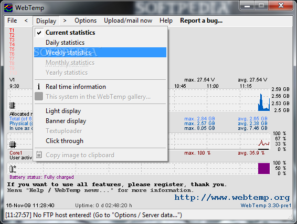Click the 11:15 time axis label
The image size is (297, 224).
246,86
